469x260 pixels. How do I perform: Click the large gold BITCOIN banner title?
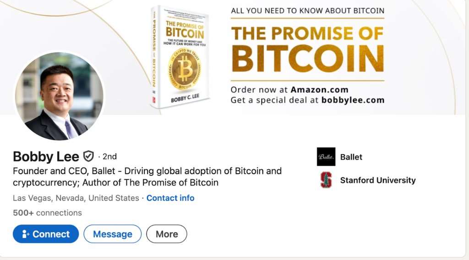pos(308,59)
